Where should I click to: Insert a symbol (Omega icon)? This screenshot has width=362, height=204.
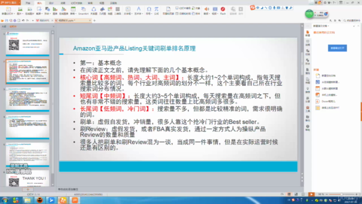tap(149, 11)
